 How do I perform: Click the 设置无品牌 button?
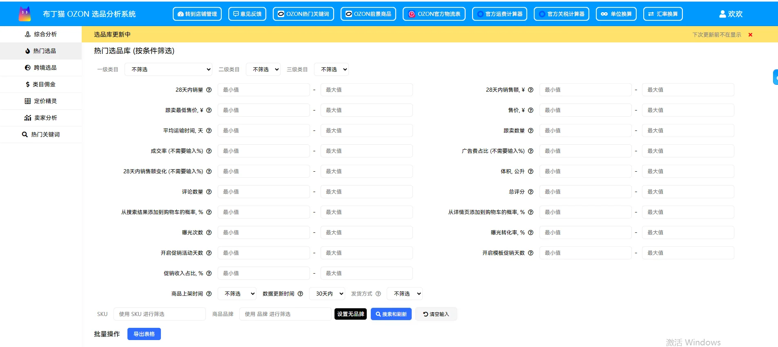[350, 314]
